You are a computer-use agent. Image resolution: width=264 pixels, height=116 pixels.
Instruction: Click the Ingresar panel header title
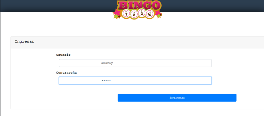pyautogui.click(x=25, y=41)
